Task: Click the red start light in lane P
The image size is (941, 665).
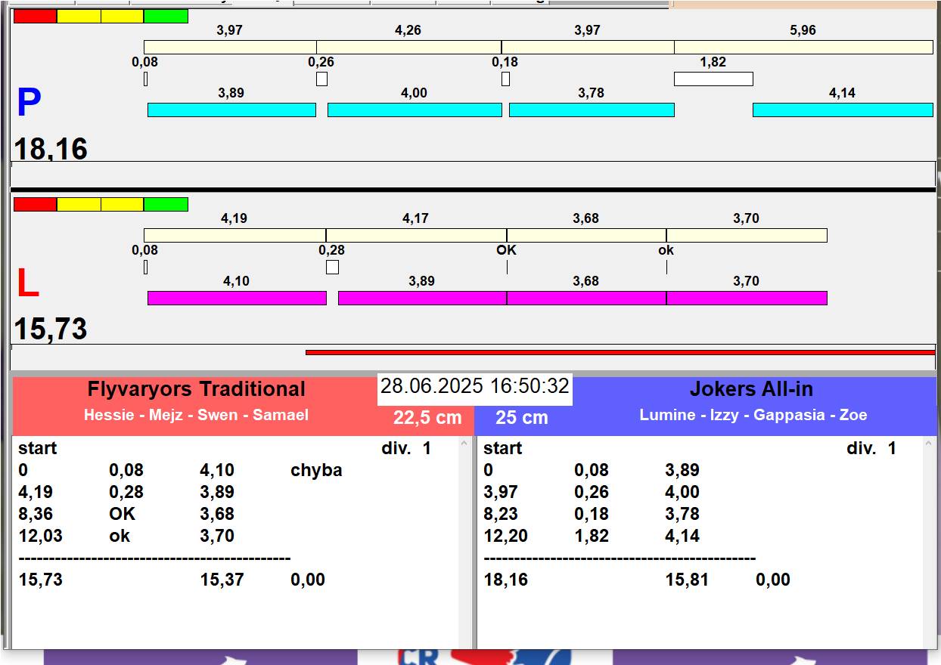Action: (x=35, y=16)
